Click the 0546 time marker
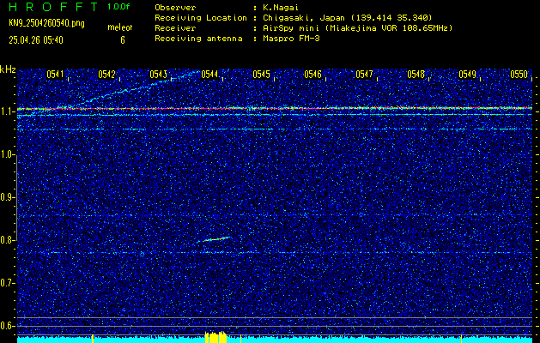Image resolution: width=540 pixels, height=343 pixels. coord(312,75)
